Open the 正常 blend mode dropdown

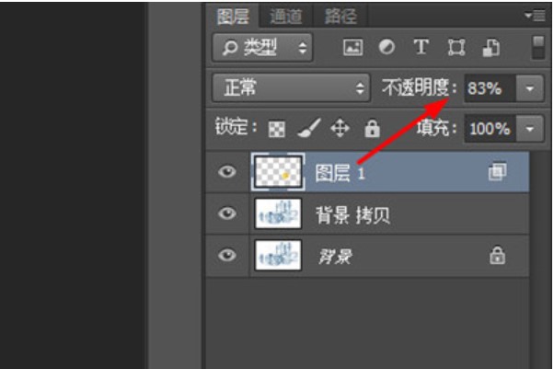click(x=291, y=87)
